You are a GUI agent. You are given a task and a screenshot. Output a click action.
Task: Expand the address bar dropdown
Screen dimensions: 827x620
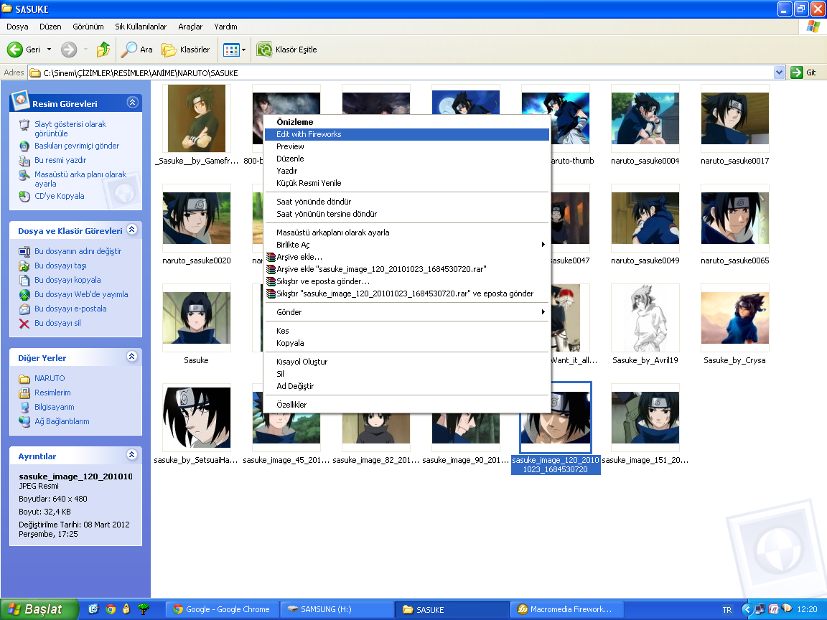(779, 72)
